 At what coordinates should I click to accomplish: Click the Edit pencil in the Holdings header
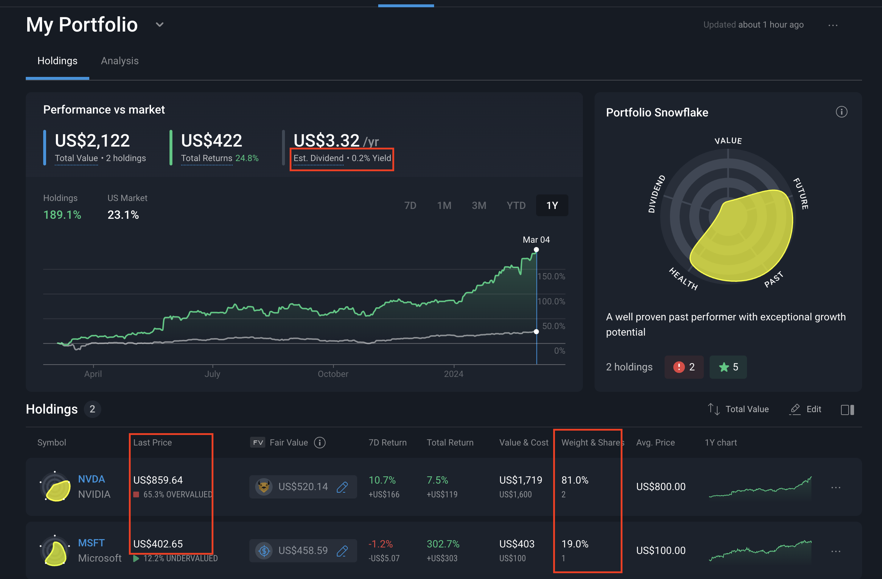795,409
